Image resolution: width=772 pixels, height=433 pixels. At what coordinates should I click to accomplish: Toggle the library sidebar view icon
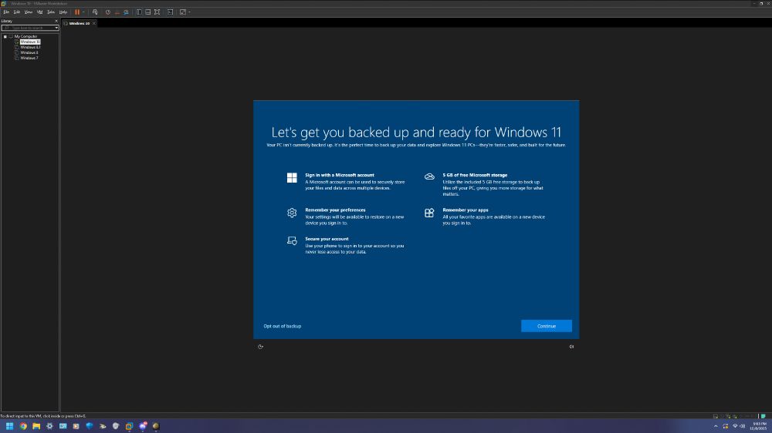point(139,12)
